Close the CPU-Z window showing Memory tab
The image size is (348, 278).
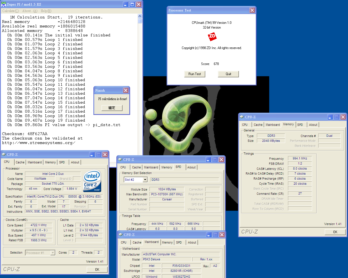343,117
